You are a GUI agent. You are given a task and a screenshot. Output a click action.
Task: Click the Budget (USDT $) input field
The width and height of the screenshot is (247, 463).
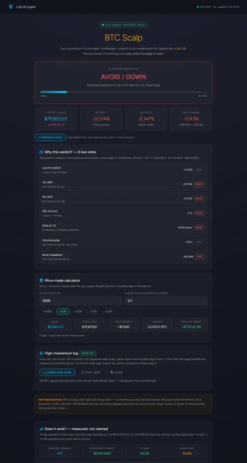(x=81, y=301)
